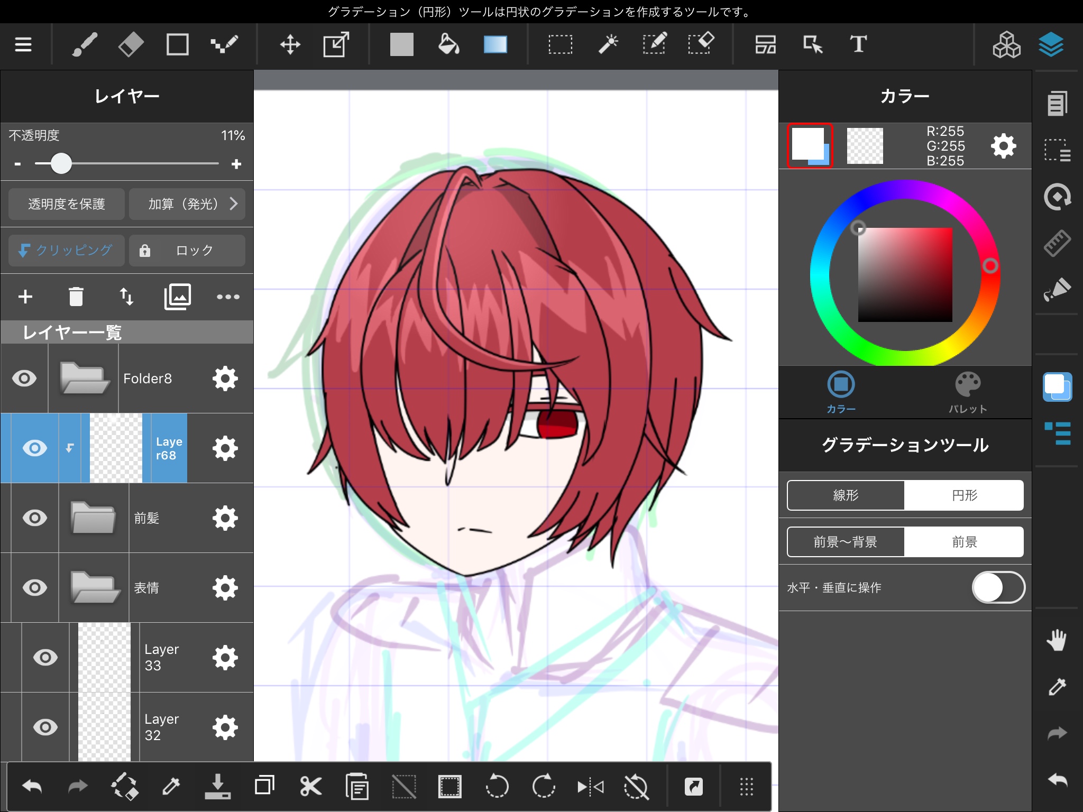Screen dimensions: 1083x812
Task: Click the Move tool icon
Action: [290, 44]
